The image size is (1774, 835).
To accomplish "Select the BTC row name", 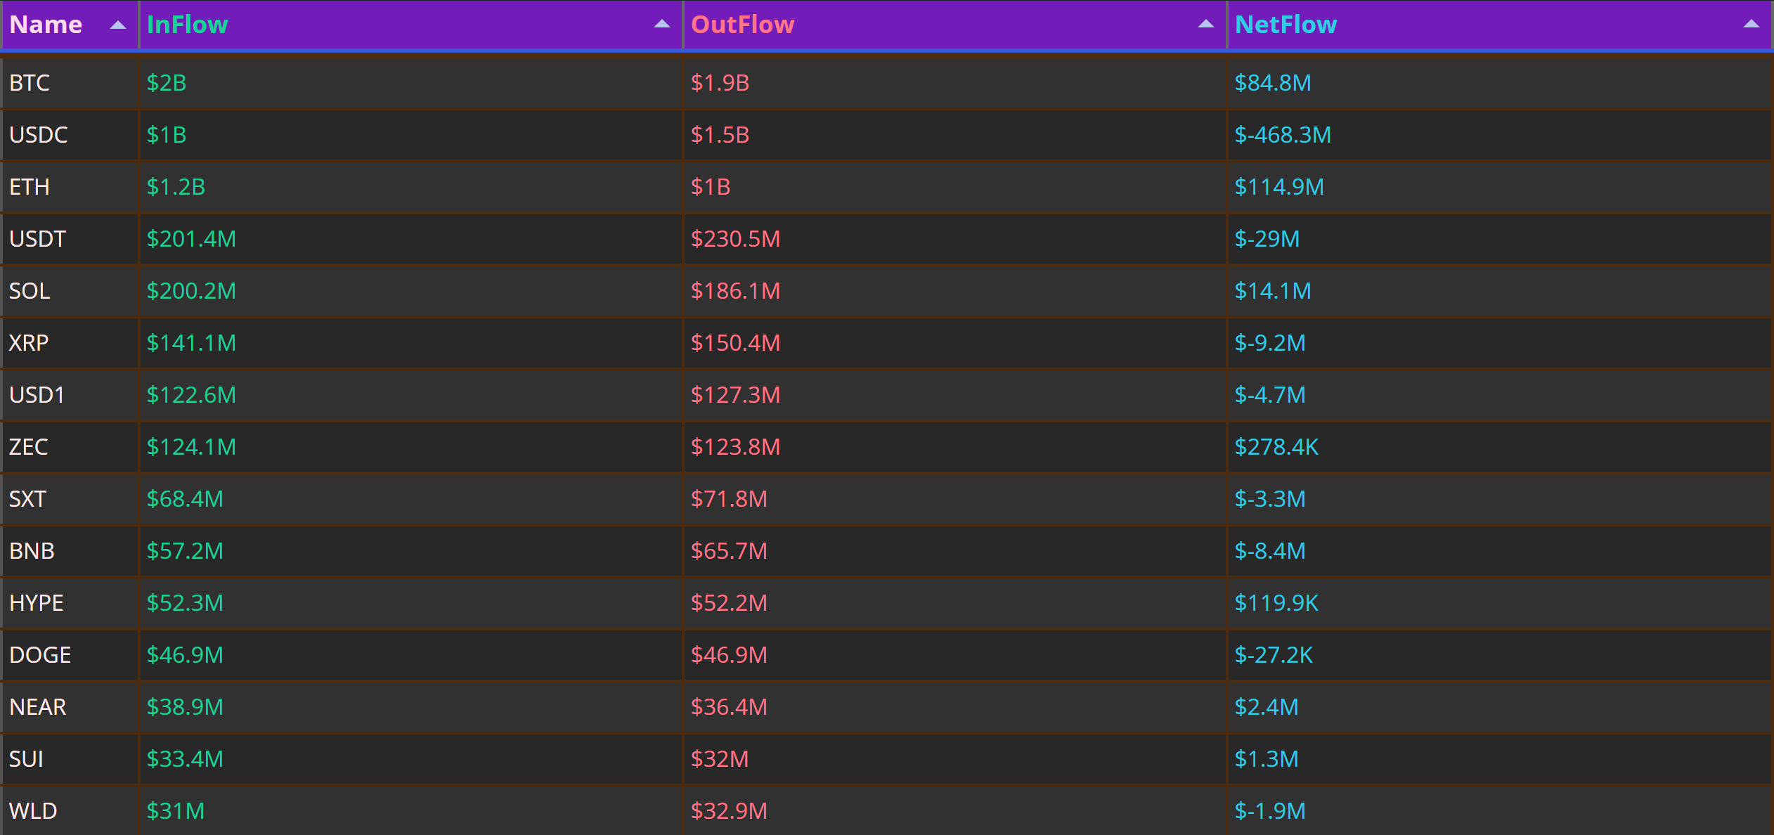I will click(30, 83).
